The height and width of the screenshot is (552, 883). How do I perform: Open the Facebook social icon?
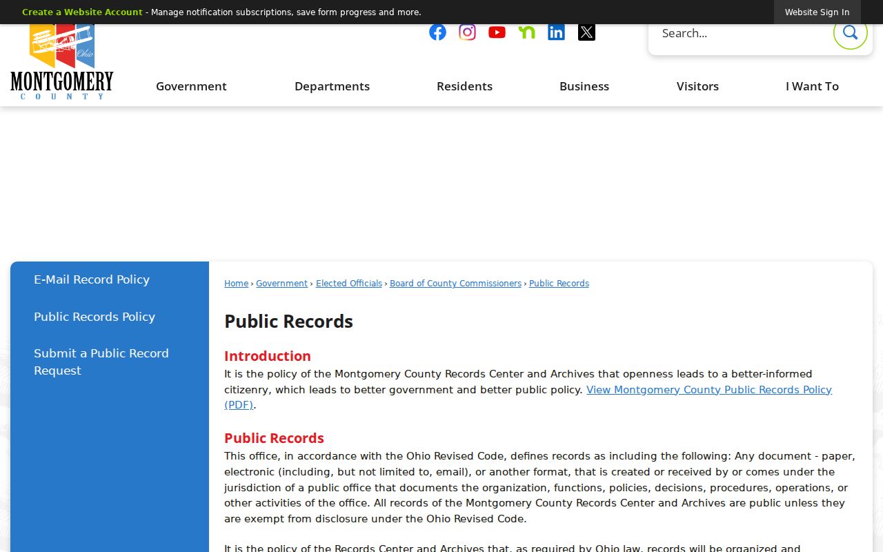[x=437, y=32]
